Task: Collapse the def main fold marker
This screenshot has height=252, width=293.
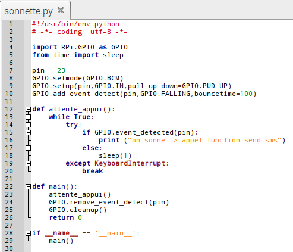Action: [x=28, y=186]
